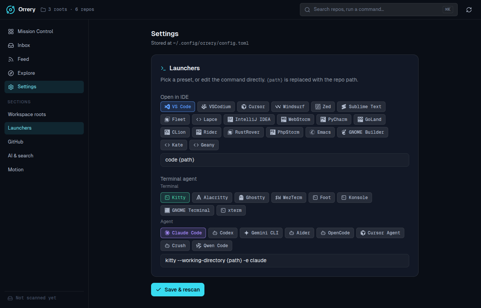Choose the Aider agent preset
Viewport: 481px width, 308px height.
pyautogui.click(x=299, y=233)
